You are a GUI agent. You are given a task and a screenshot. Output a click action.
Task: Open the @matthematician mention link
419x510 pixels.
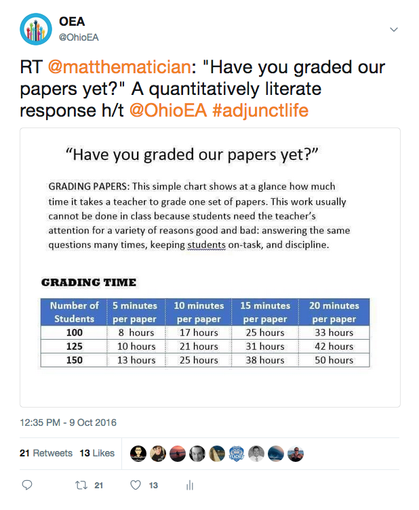point(119,67)
